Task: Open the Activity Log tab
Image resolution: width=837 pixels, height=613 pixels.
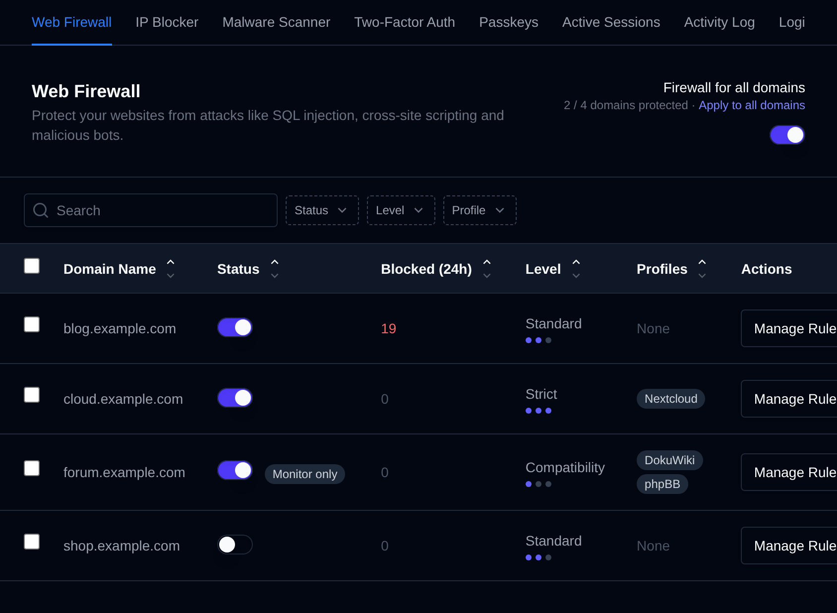Action: tap(719, 22)
